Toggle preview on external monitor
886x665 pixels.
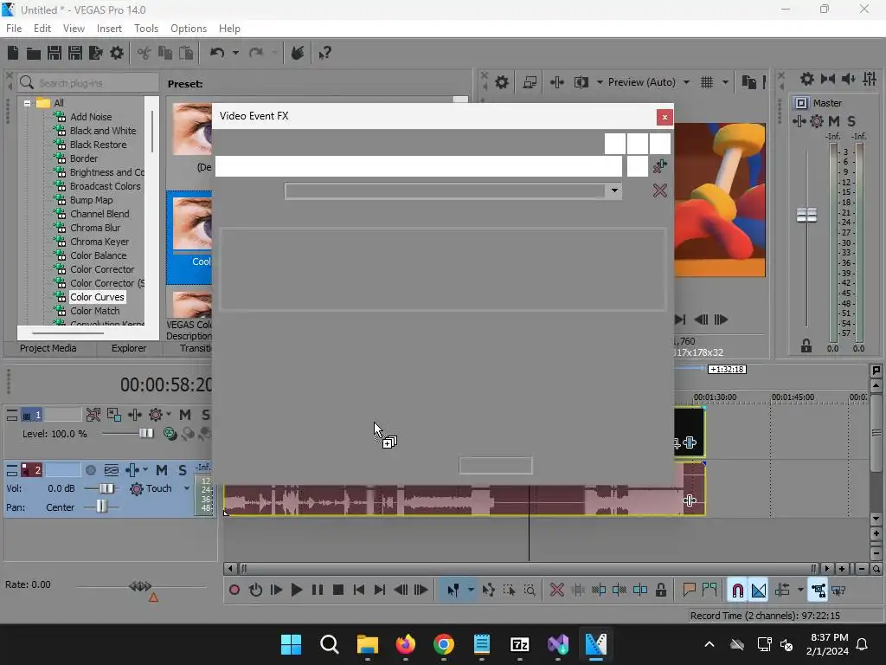[530, 82]
